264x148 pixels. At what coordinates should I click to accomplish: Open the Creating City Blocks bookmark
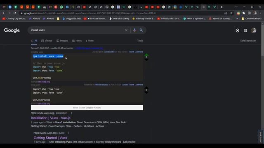click(14, 18)
